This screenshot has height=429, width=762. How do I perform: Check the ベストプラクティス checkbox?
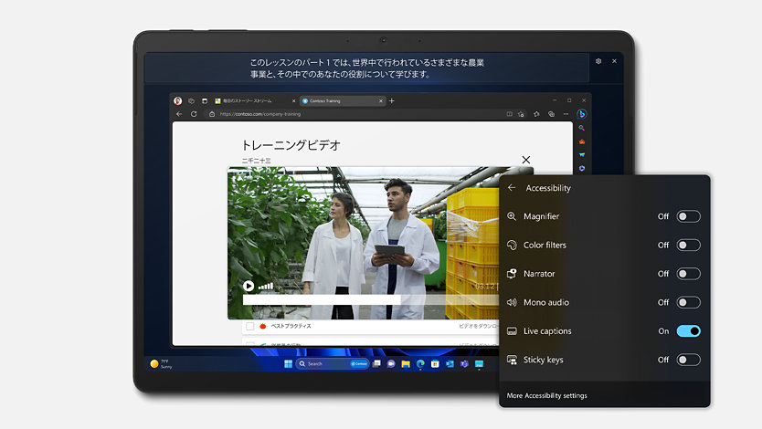click(x=249, y=326)
